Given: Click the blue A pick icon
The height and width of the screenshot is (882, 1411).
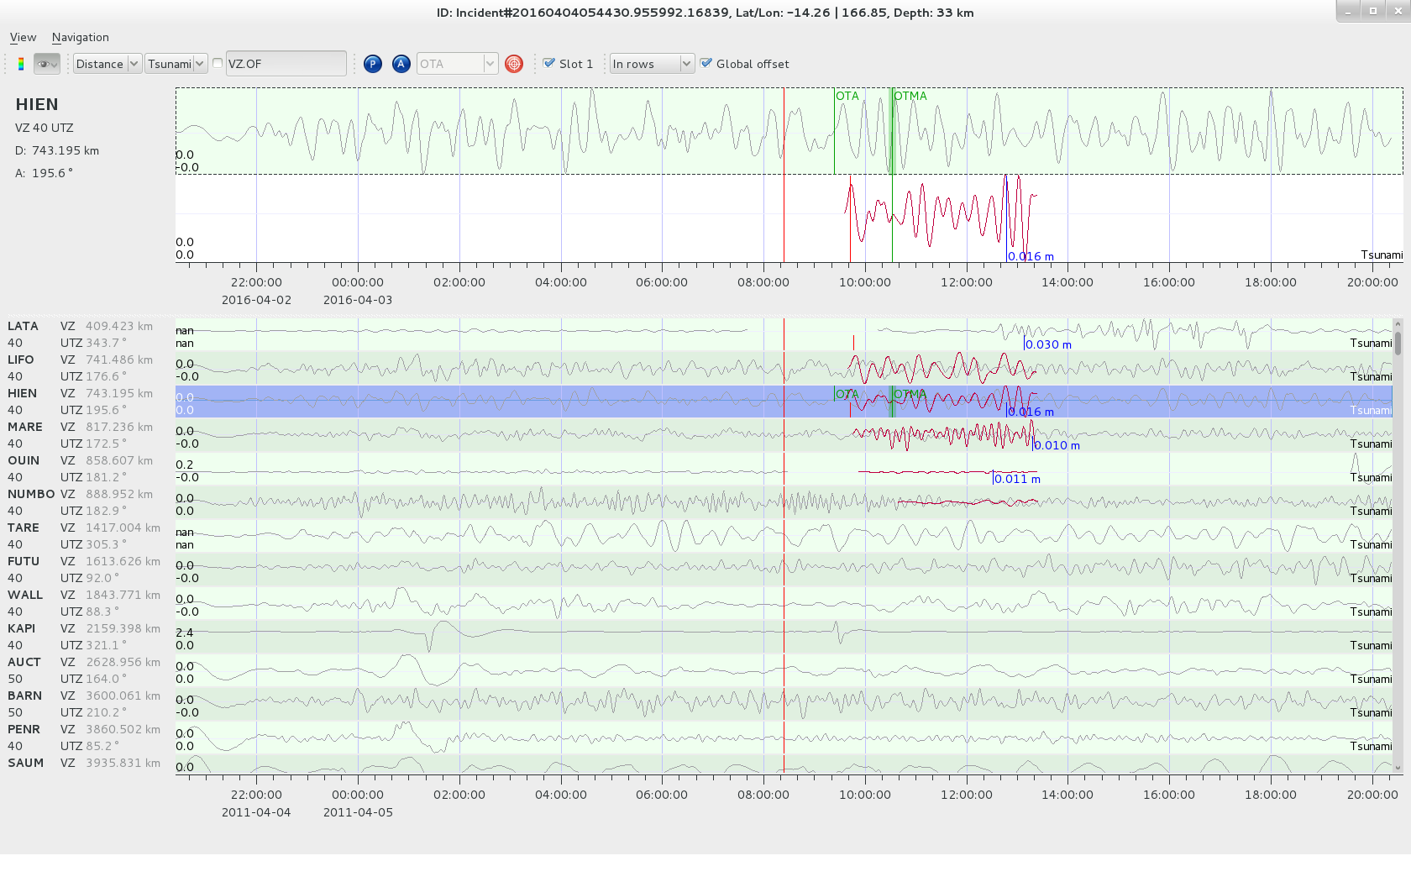Looking at the screenshot, I should 401,64.
